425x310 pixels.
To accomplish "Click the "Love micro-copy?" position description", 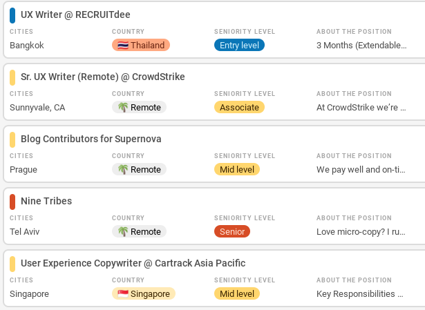I will click(x=361, y=232).
